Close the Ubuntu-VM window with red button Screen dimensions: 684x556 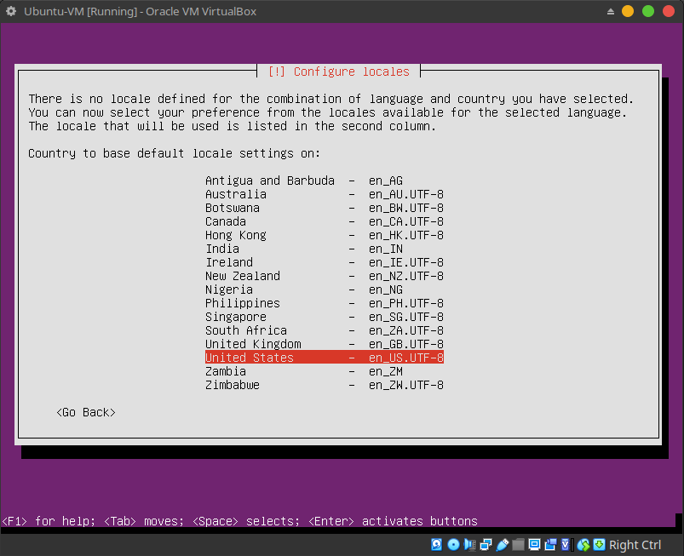point(669,11)
